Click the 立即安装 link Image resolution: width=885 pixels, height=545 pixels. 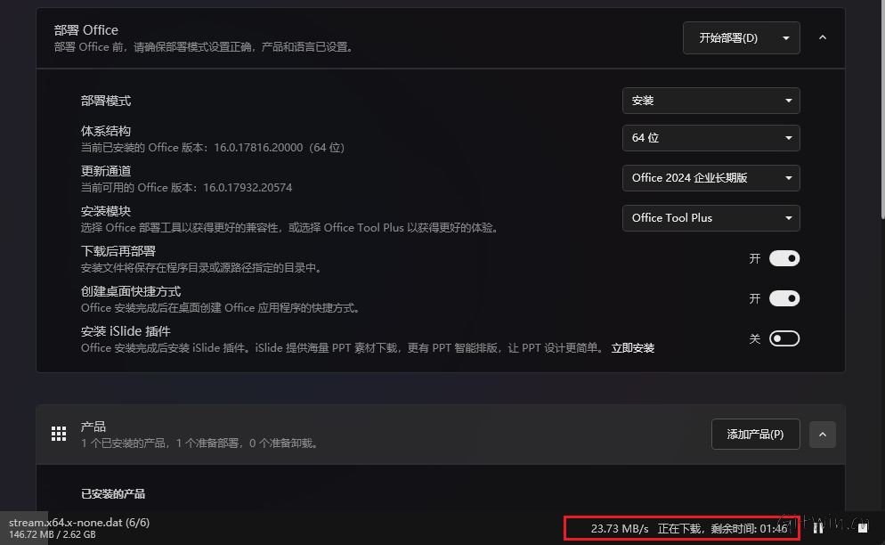pos(633,348)
